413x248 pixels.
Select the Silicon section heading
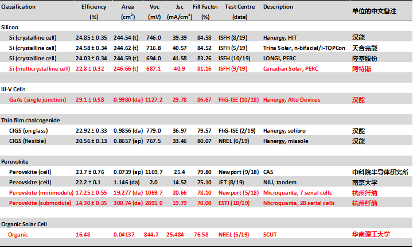[x=10, y=28]
